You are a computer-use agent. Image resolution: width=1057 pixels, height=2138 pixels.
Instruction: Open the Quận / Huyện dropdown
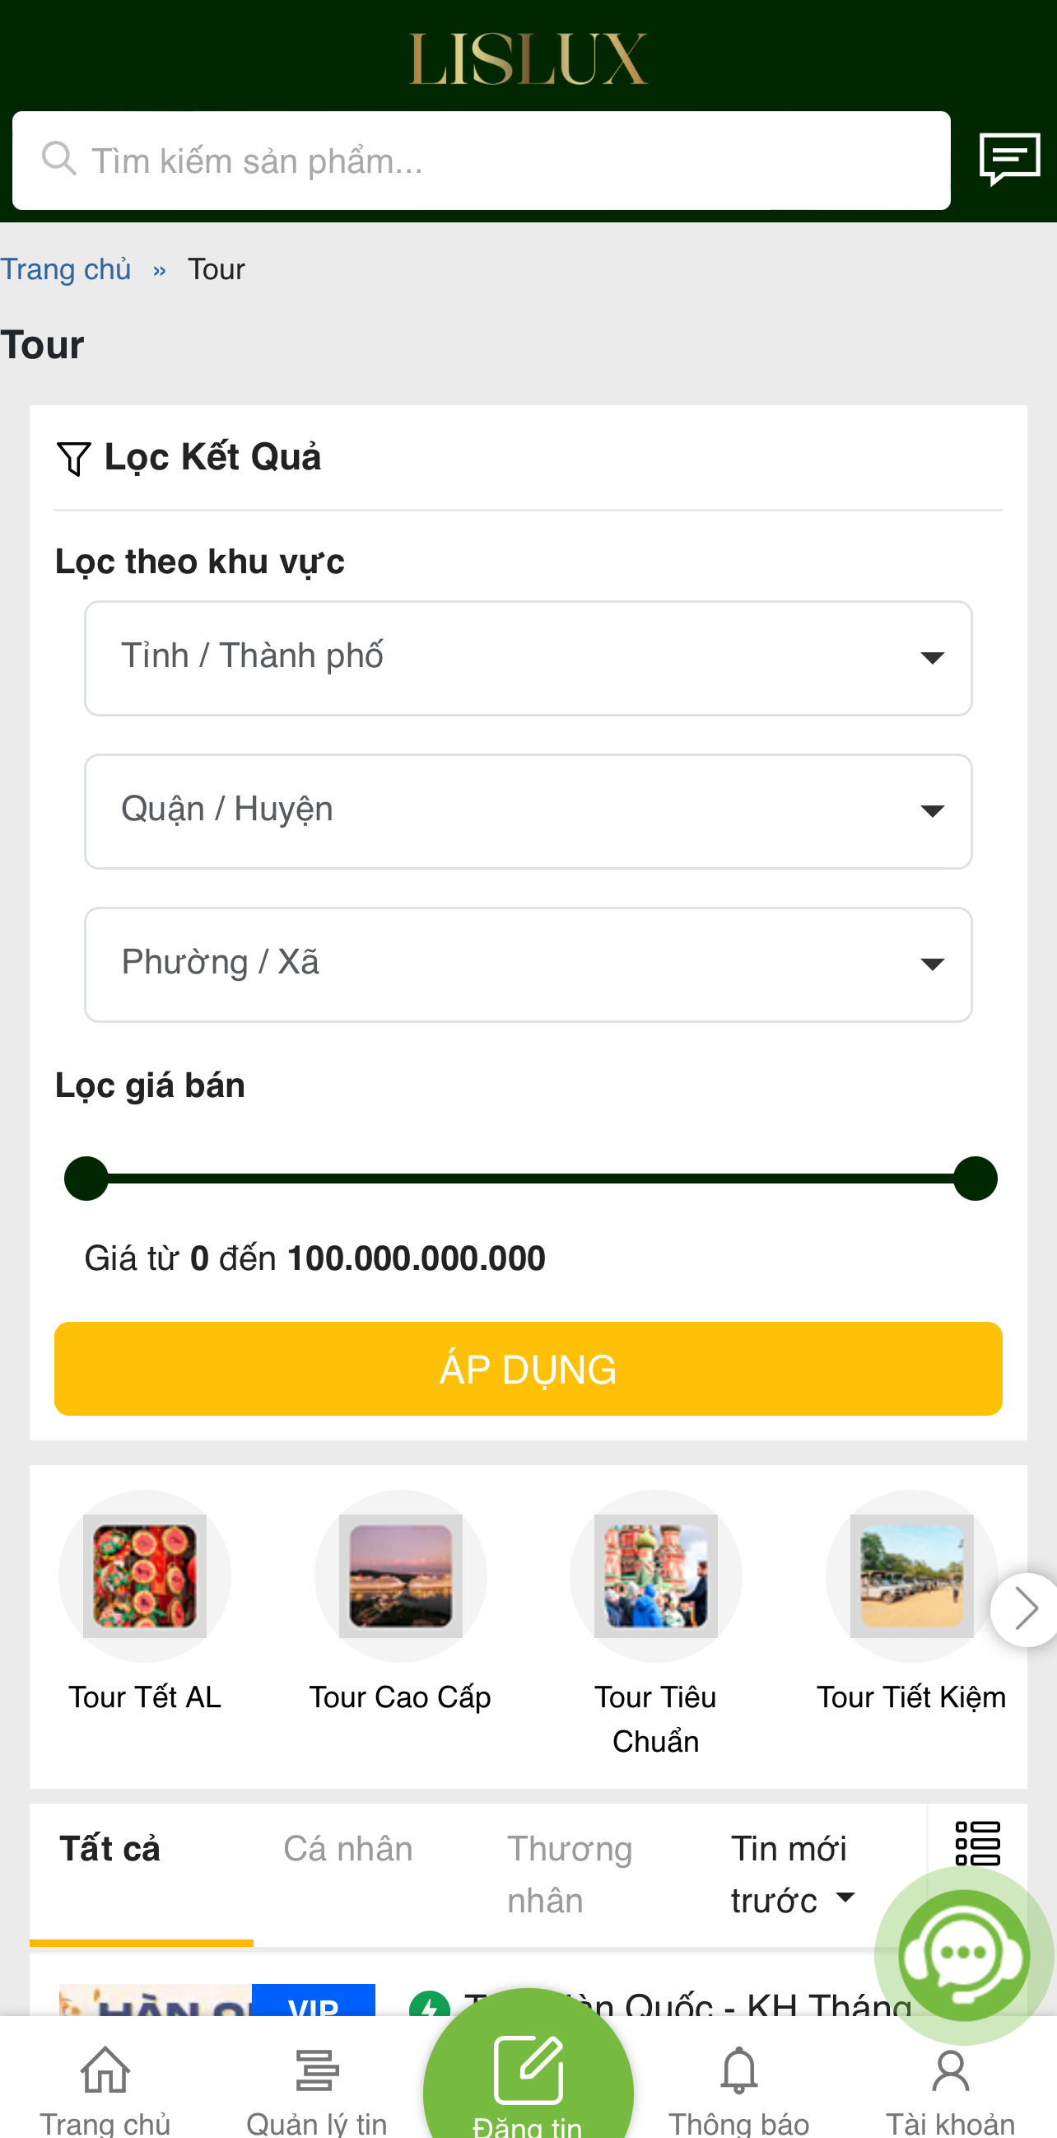[528, 811]
